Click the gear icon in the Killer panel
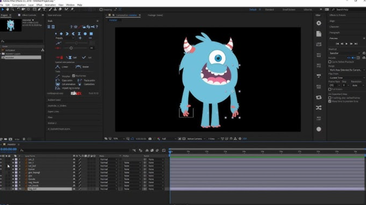366x205 pixels. click(319, 23)
